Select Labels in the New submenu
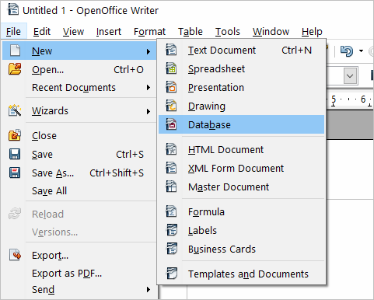The width and height of the screenshot is (374, 300). pyautogui.click(x=241, y=230)
